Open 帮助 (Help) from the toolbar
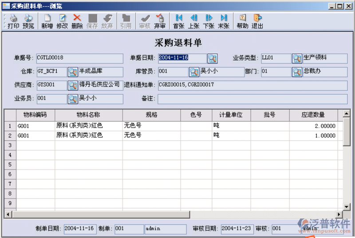Viewport: 355px width, 238px height. pos(242,19)
